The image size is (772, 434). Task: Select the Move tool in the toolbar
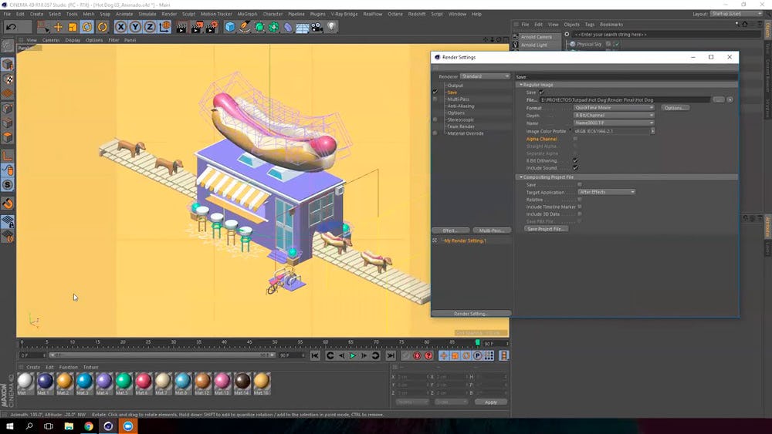point(58,27)
